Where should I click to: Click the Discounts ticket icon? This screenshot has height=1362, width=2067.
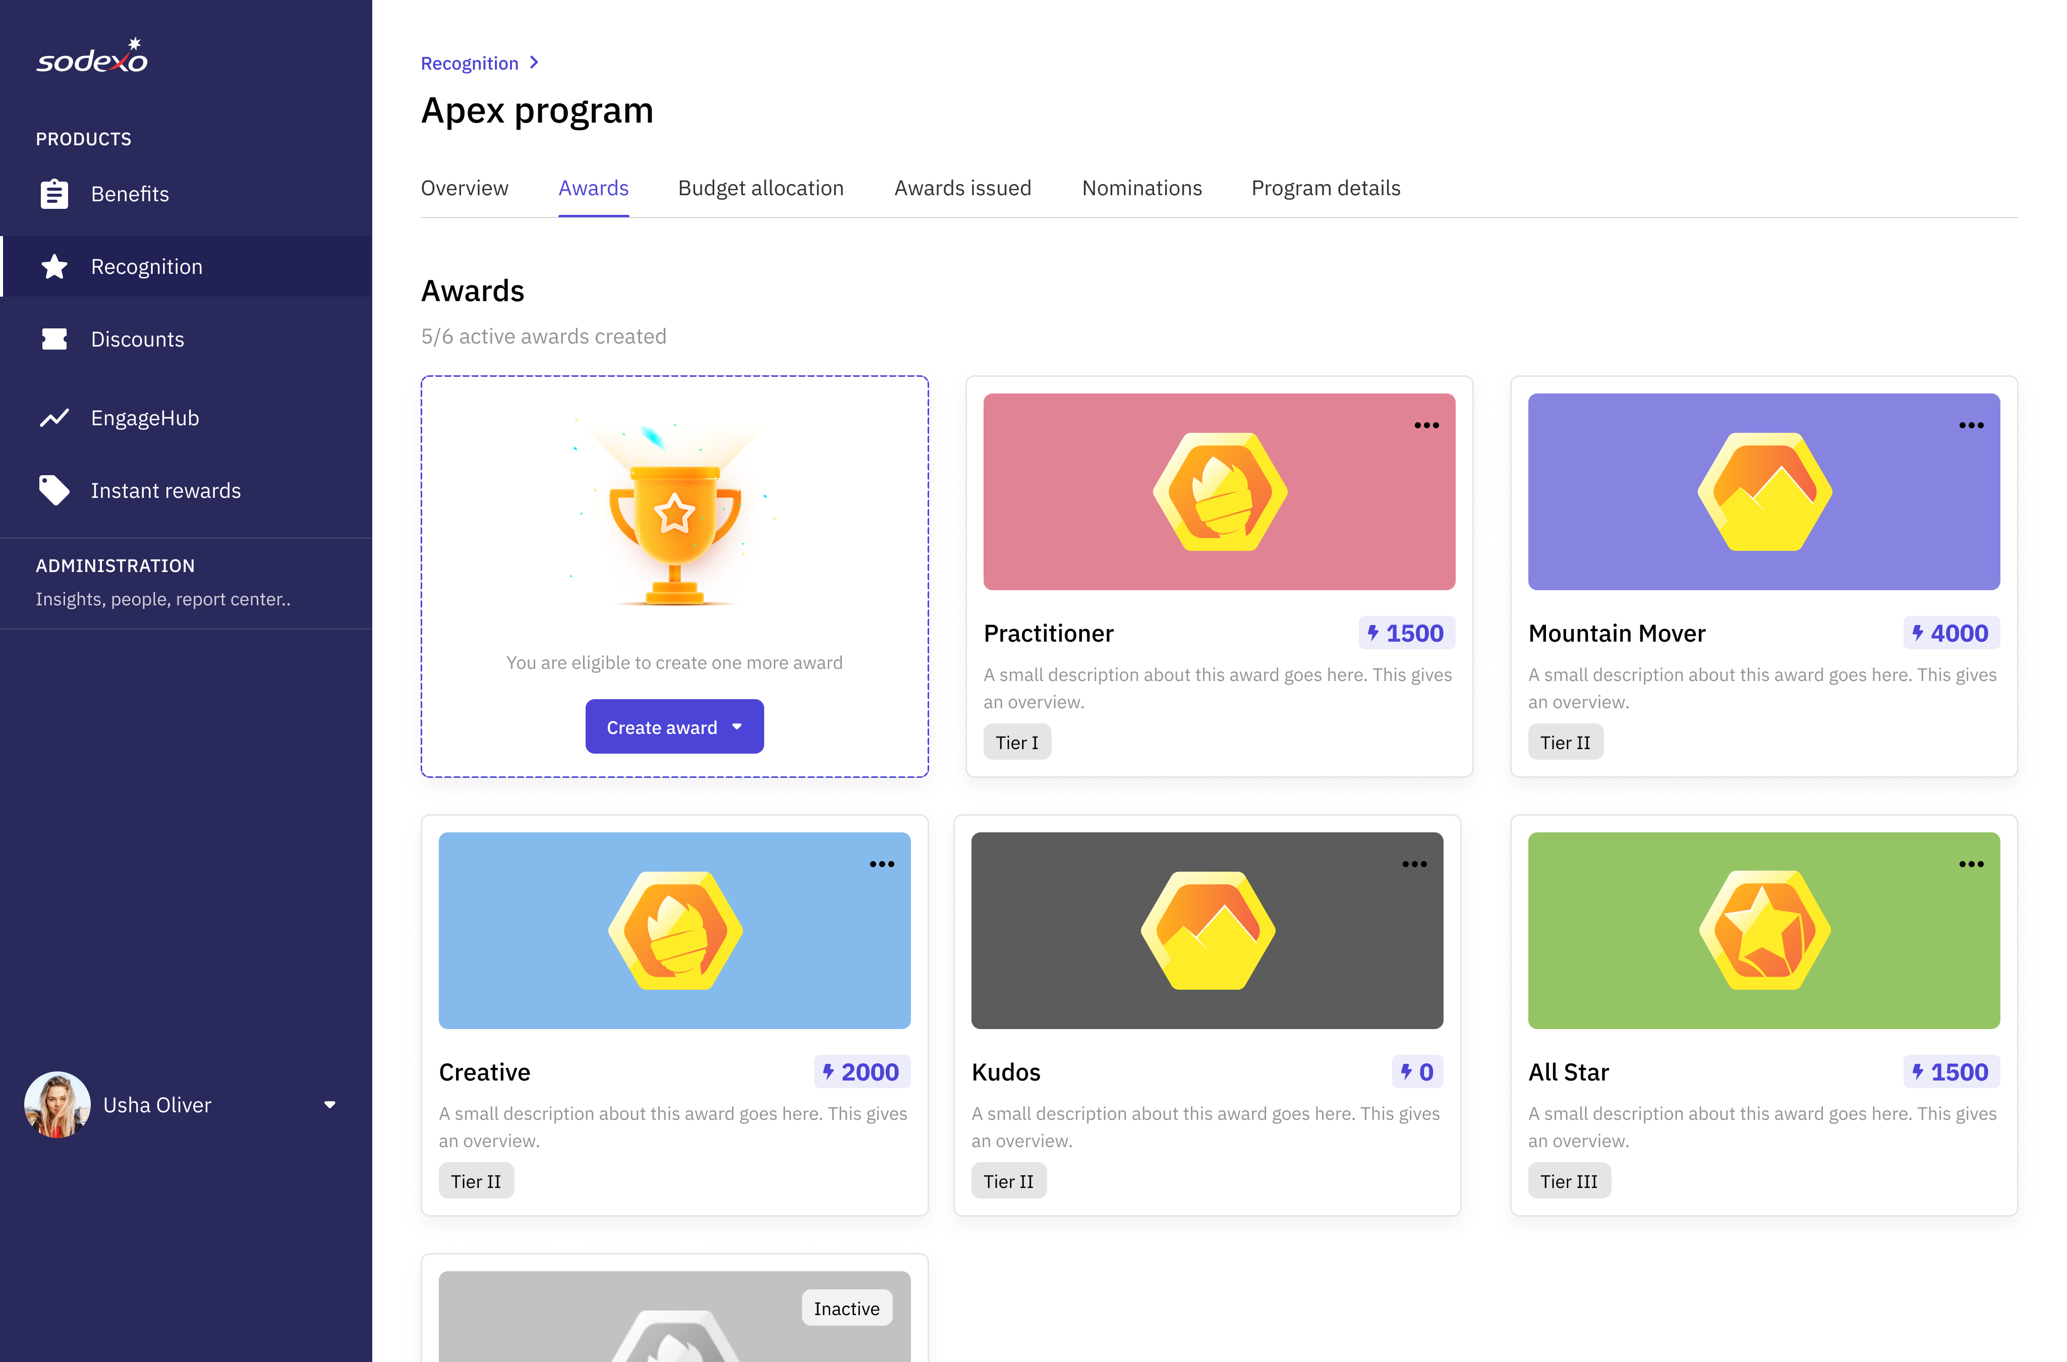pos(54,339)
